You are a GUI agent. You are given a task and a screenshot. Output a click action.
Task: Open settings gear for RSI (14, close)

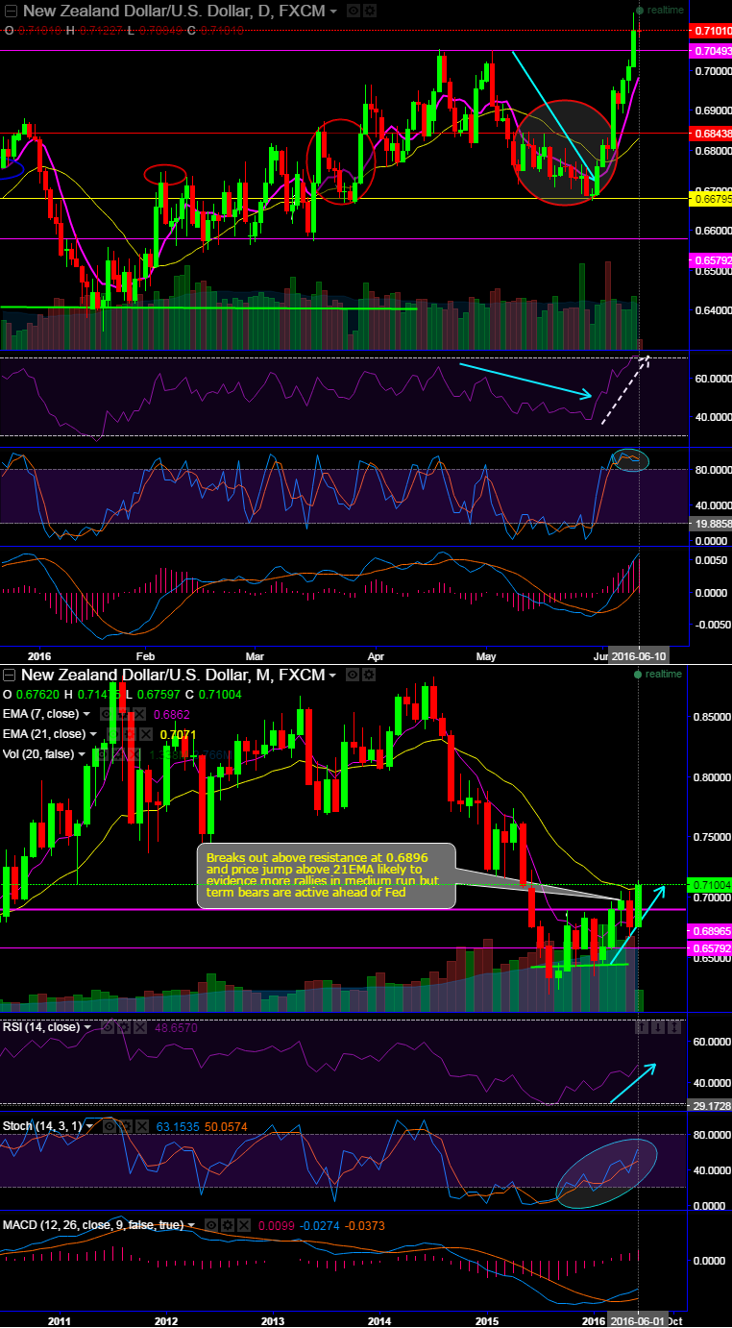pyautogui.click(x=124, y=1027)
